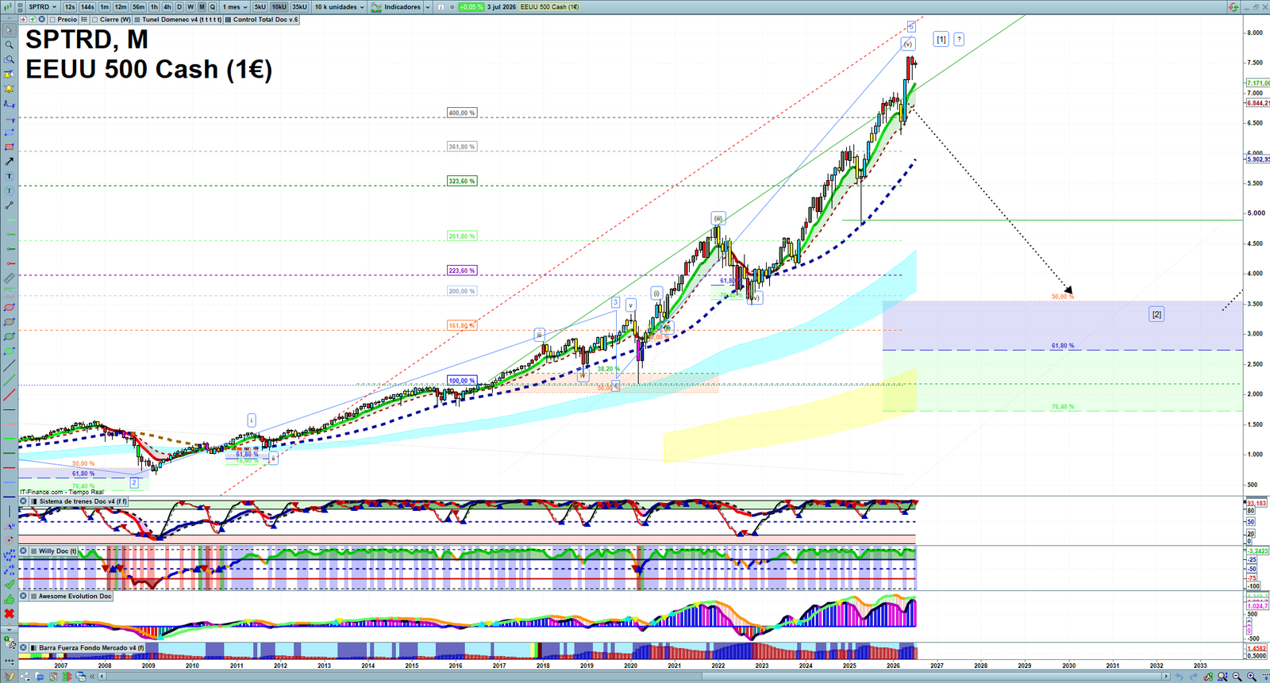Open the SPTRD symbol dropdown
1270x683 pixels.
[x=42, y=7]
